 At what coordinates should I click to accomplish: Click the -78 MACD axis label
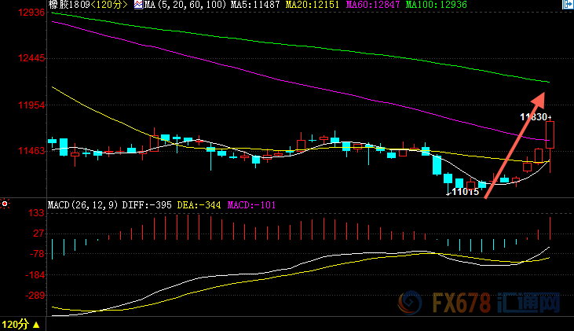tap(37, 254)
